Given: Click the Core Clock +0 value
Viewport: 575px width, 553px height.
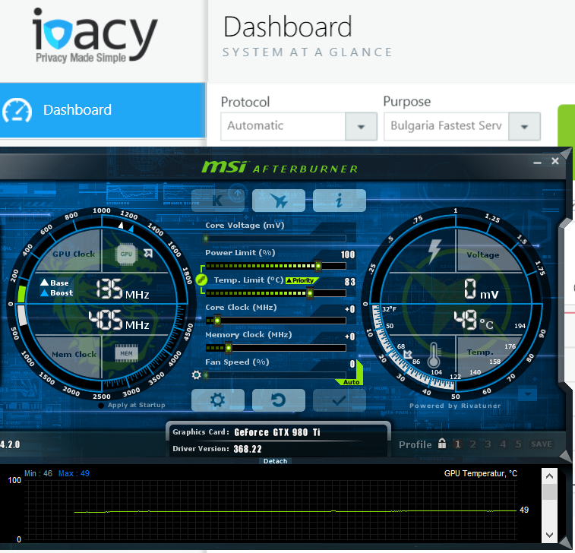Looking at the screenshot, I should click(x=350, y=309).
